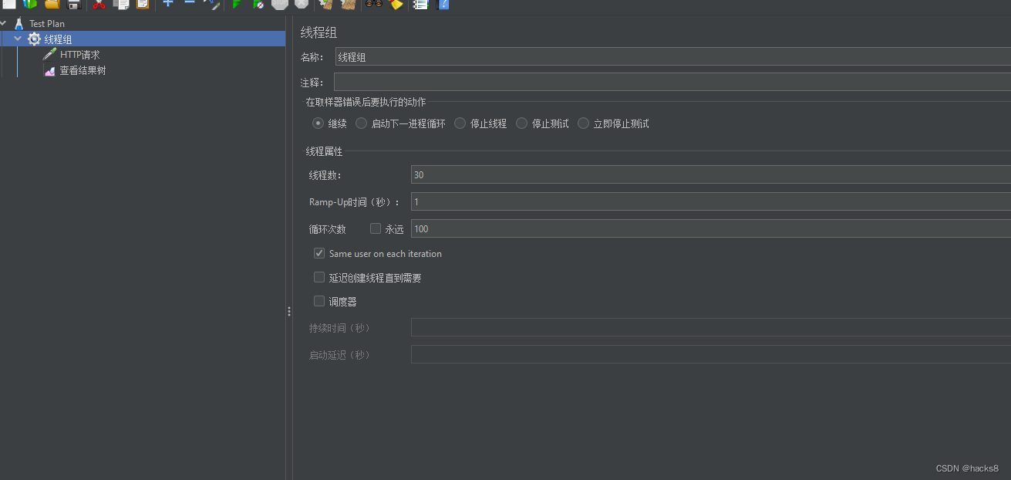Tick the 永远 loop checkbox
Screen dimensions: 1011x480
coord(376,228)
